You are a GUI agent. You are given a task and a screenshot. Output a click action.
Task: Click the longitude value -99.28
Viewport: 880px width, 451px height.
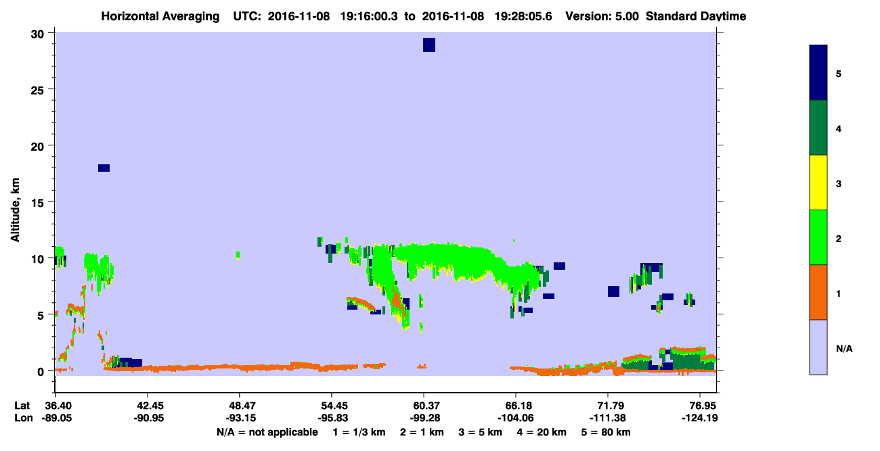point(424,418)
